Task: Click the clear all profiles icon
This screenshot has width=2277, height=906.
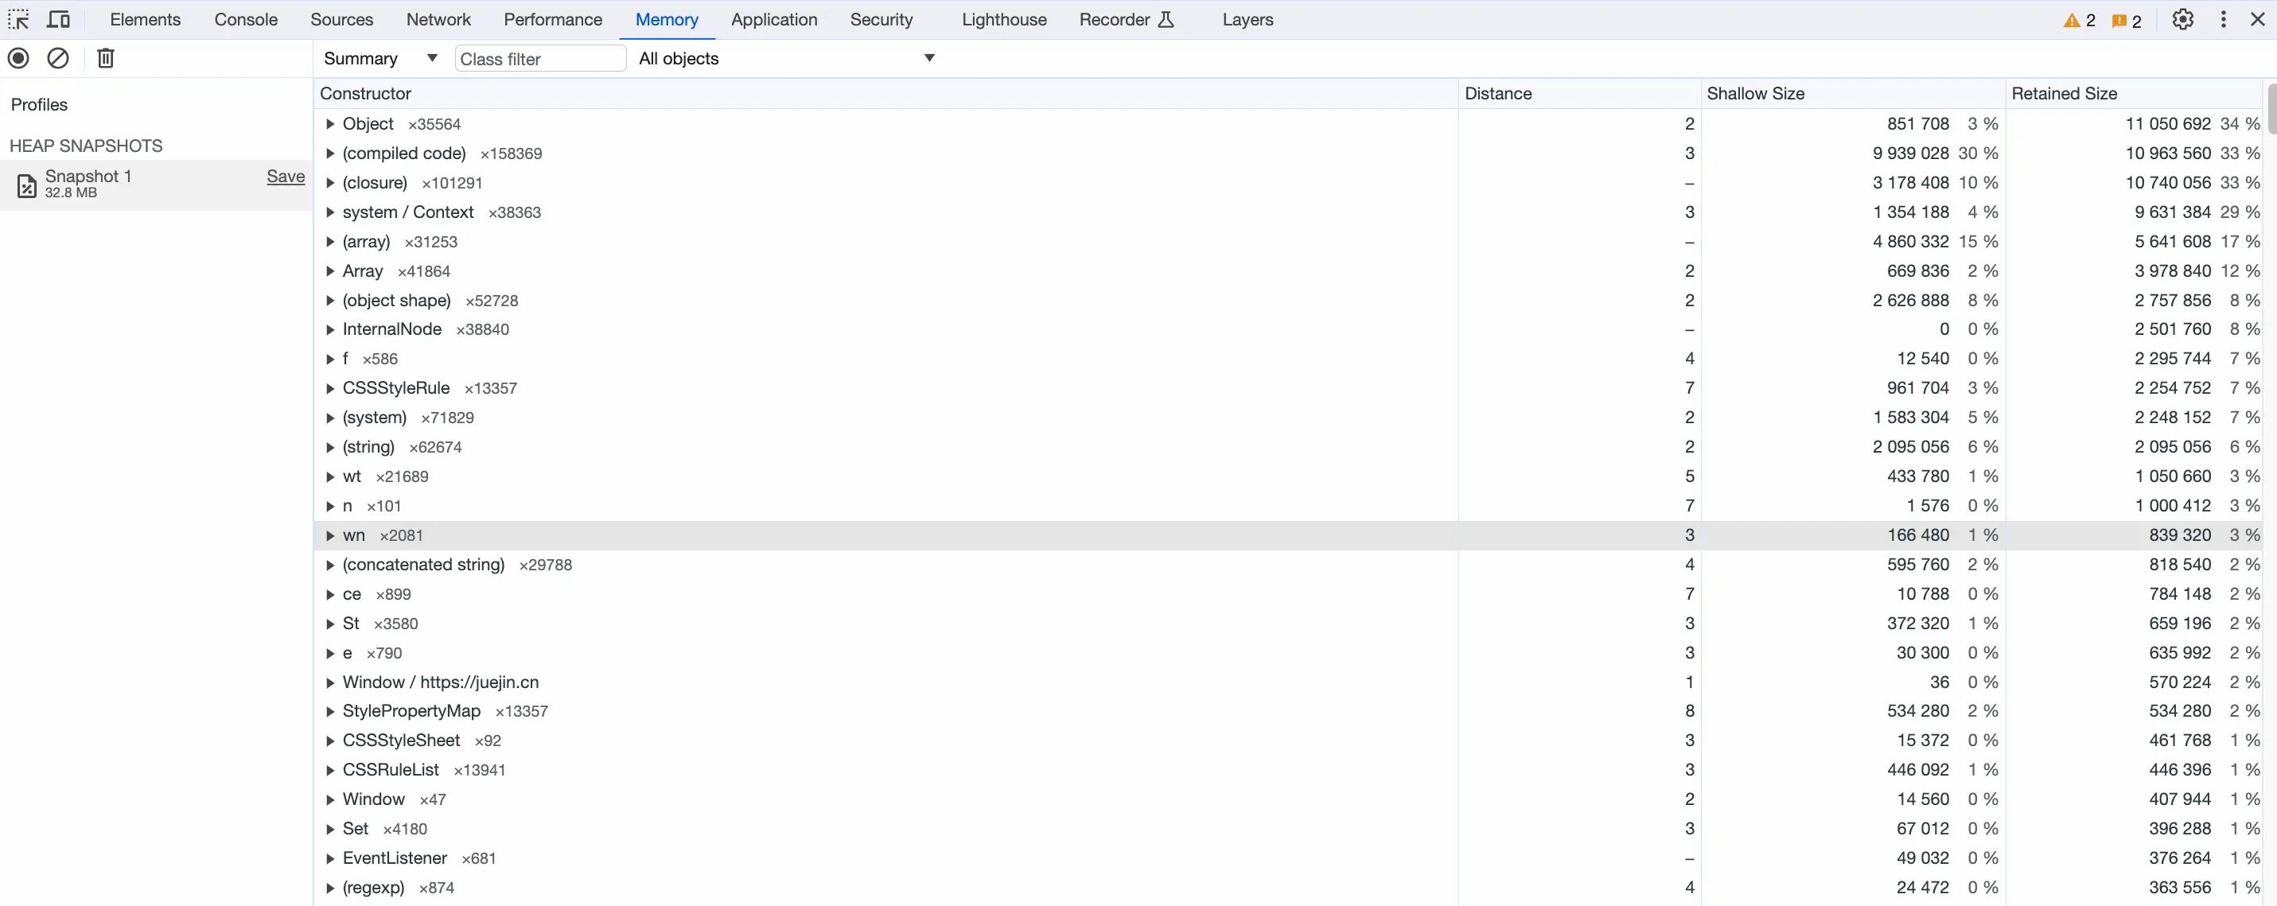Action: tap(58, 58)
